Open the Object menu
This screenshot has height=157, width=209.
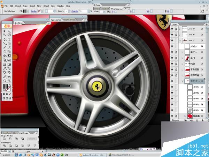[18, 6]
